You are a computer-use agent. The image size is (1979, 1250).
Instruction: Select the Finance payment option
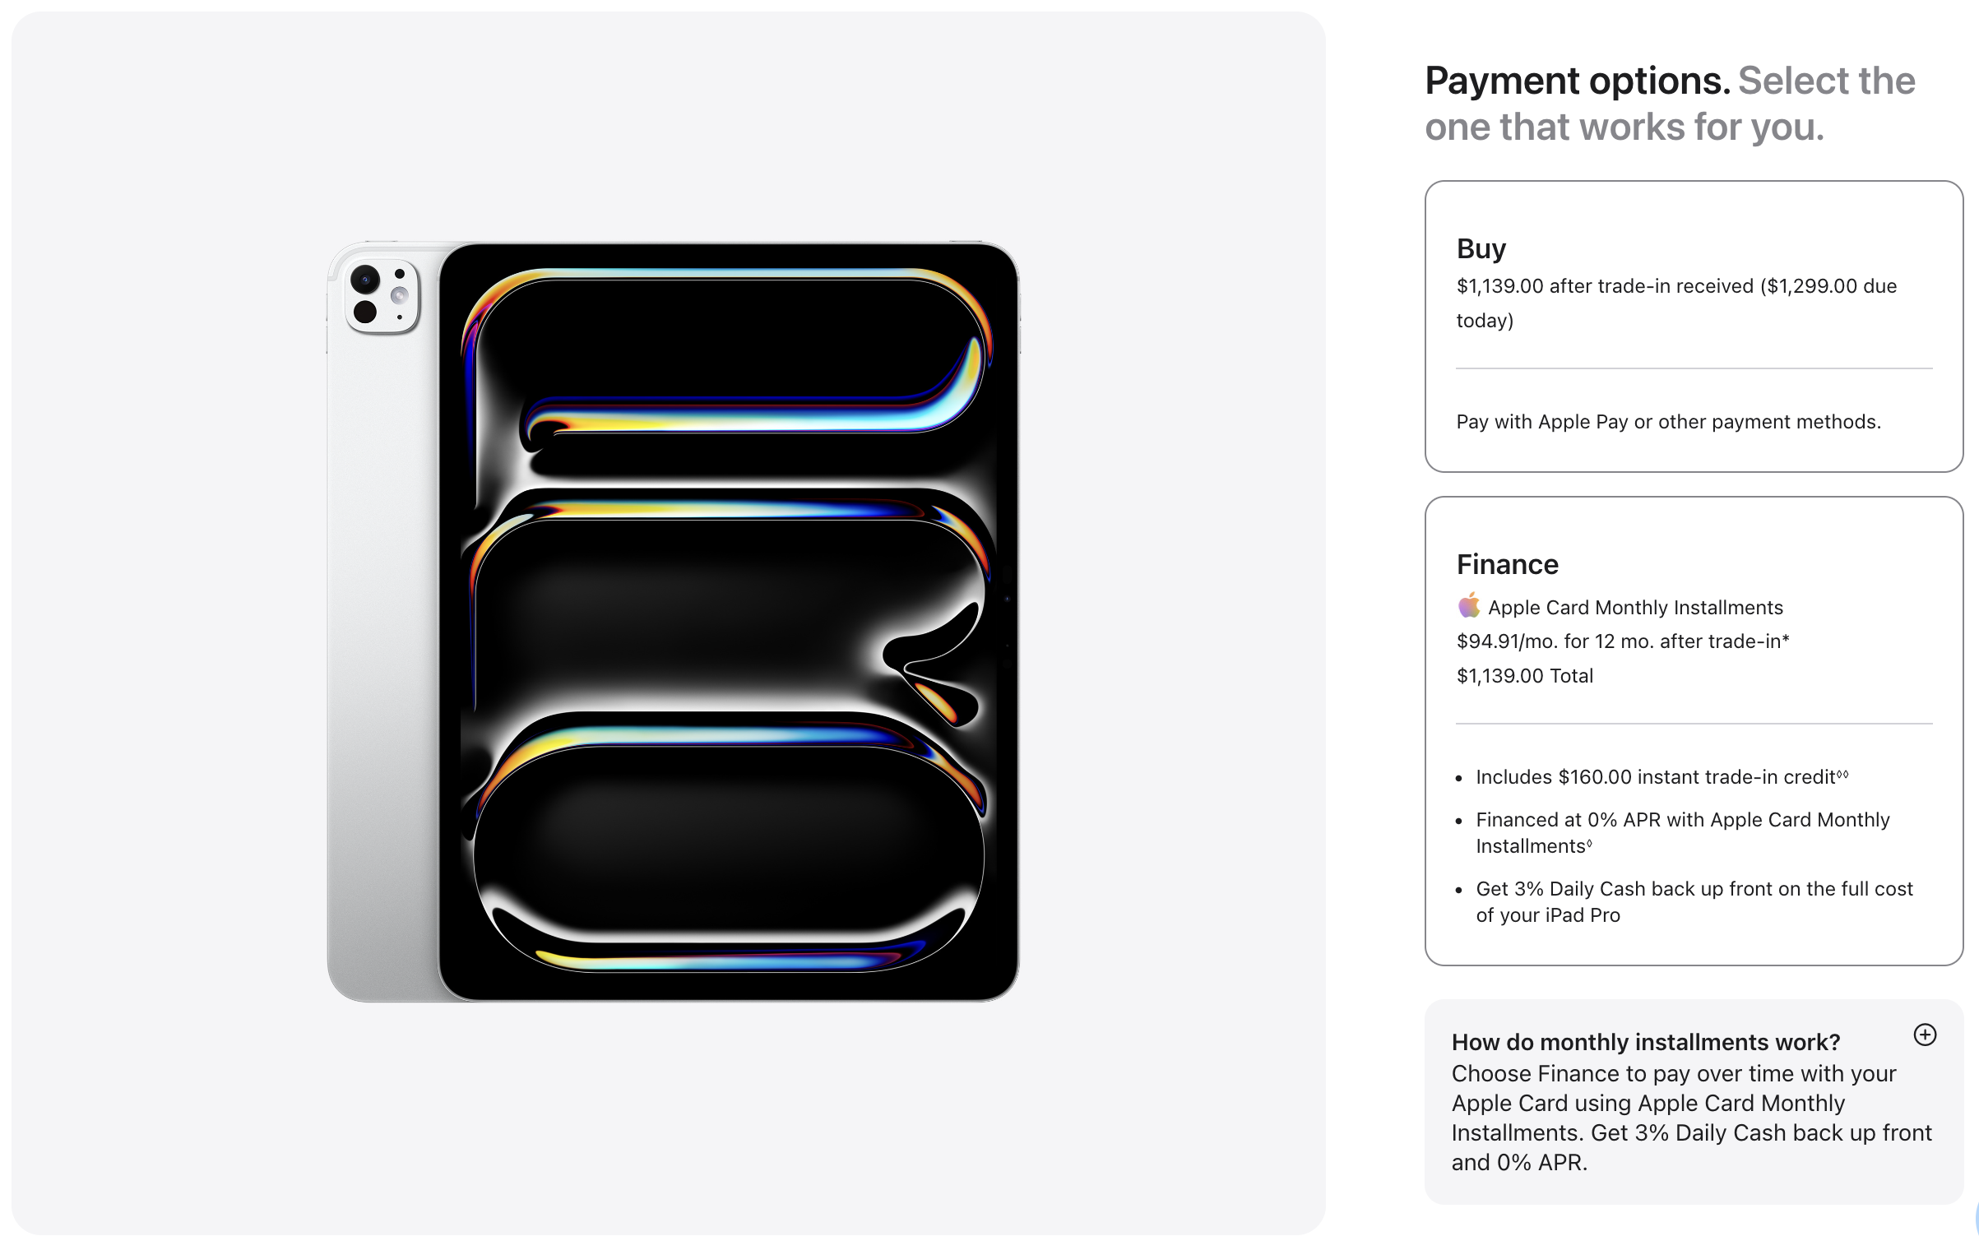click(x=1694, y=731)
